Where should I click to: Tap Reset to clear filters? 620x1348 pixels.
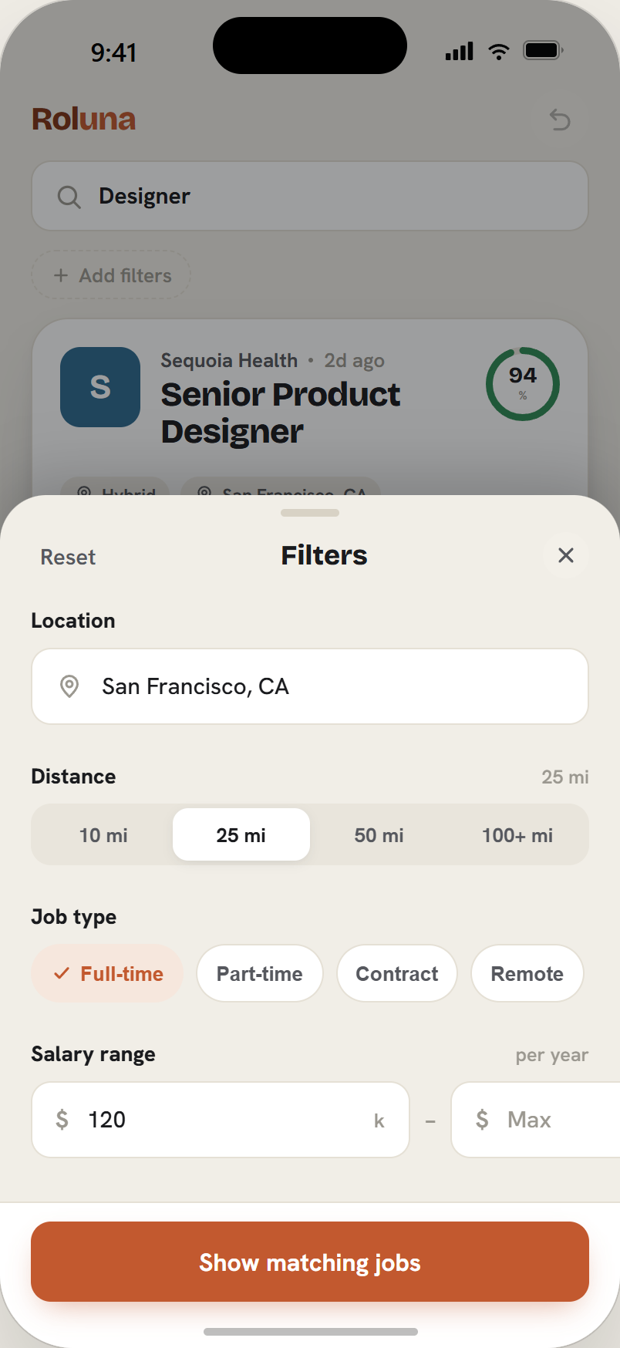click(68, 557)
